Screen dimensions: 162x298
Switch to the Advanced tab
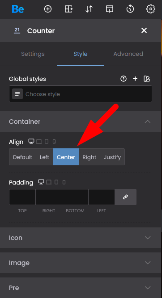point(128,54)
